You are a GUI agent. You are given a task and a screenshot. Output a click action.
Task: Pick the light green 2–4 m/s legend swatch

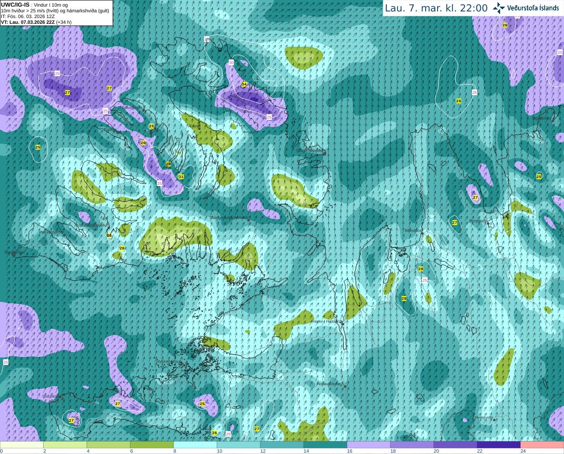click(x=65, y=445)
